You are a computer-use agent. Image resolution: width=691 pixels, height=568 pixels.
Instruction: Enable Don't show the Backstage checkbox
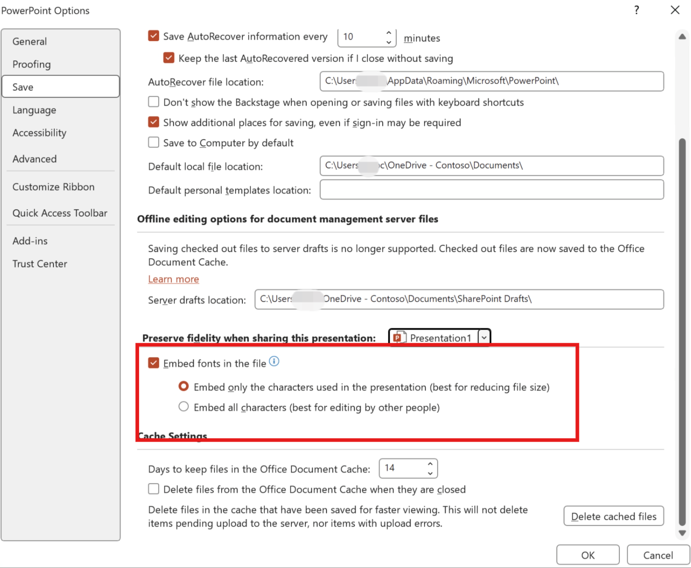click(154, 102)
